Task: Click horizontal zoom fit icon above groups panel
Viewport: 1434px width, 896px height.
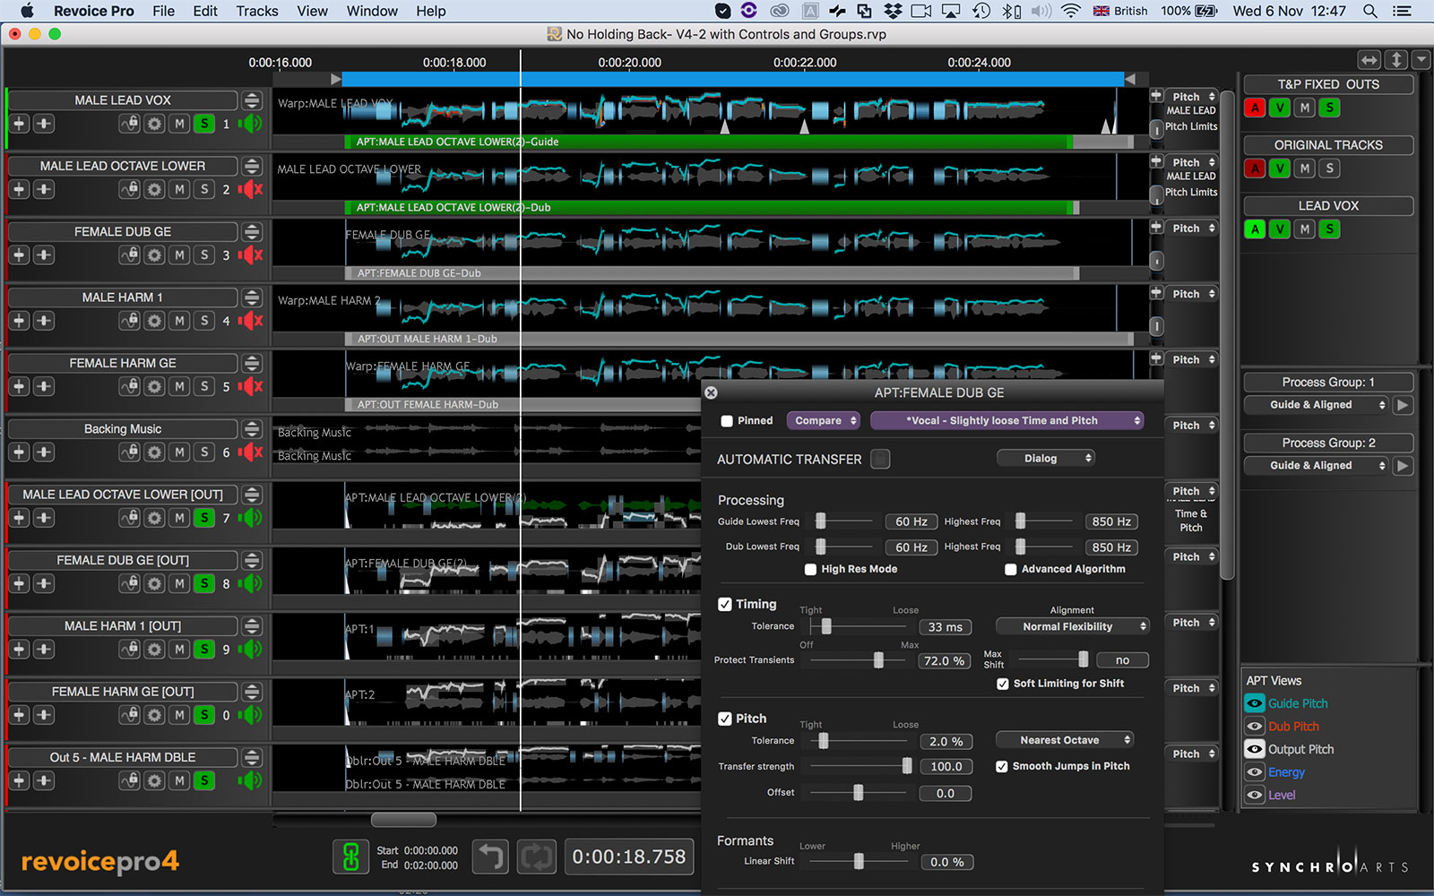Action: [1369, 60]
